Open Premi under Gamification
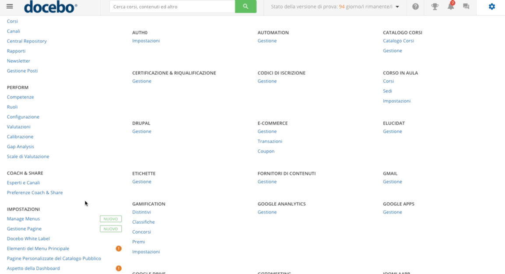Image resolution: width=505 pixels, height=274 pixels. click(138, 242)
